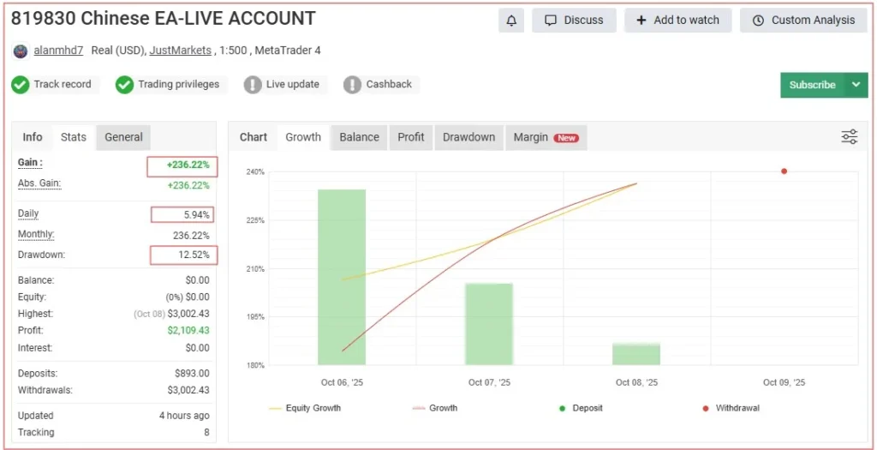Click the 12.52% drawdown value
The width and height of the screenshot is (877, 450).
tap(194, 255)
